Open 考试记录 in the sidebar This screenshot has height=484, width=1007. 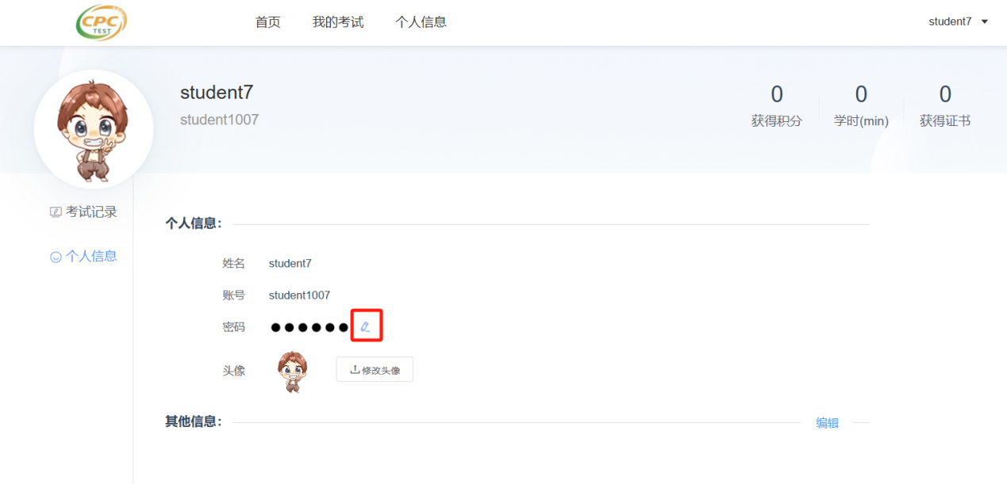point(83,212)
